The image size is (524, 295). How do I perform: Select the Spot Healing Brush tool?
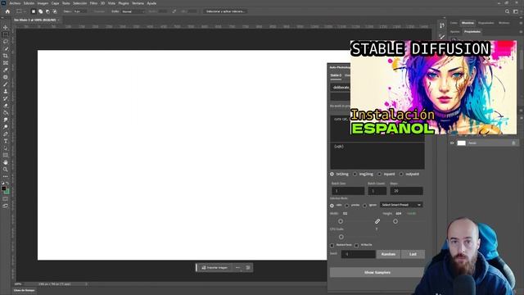coord(6,77)
